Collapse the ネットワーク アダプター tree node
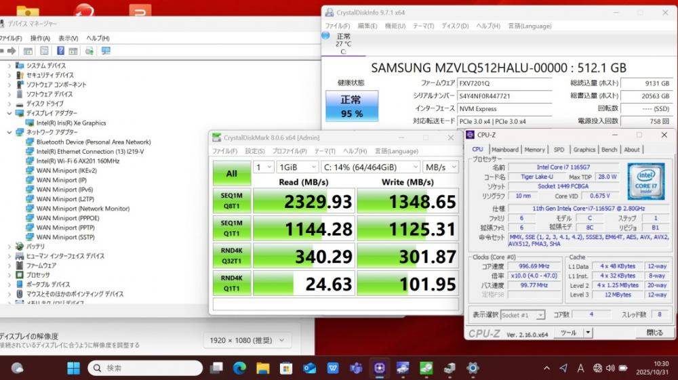The image size is (678, 380). click(9, 132)
